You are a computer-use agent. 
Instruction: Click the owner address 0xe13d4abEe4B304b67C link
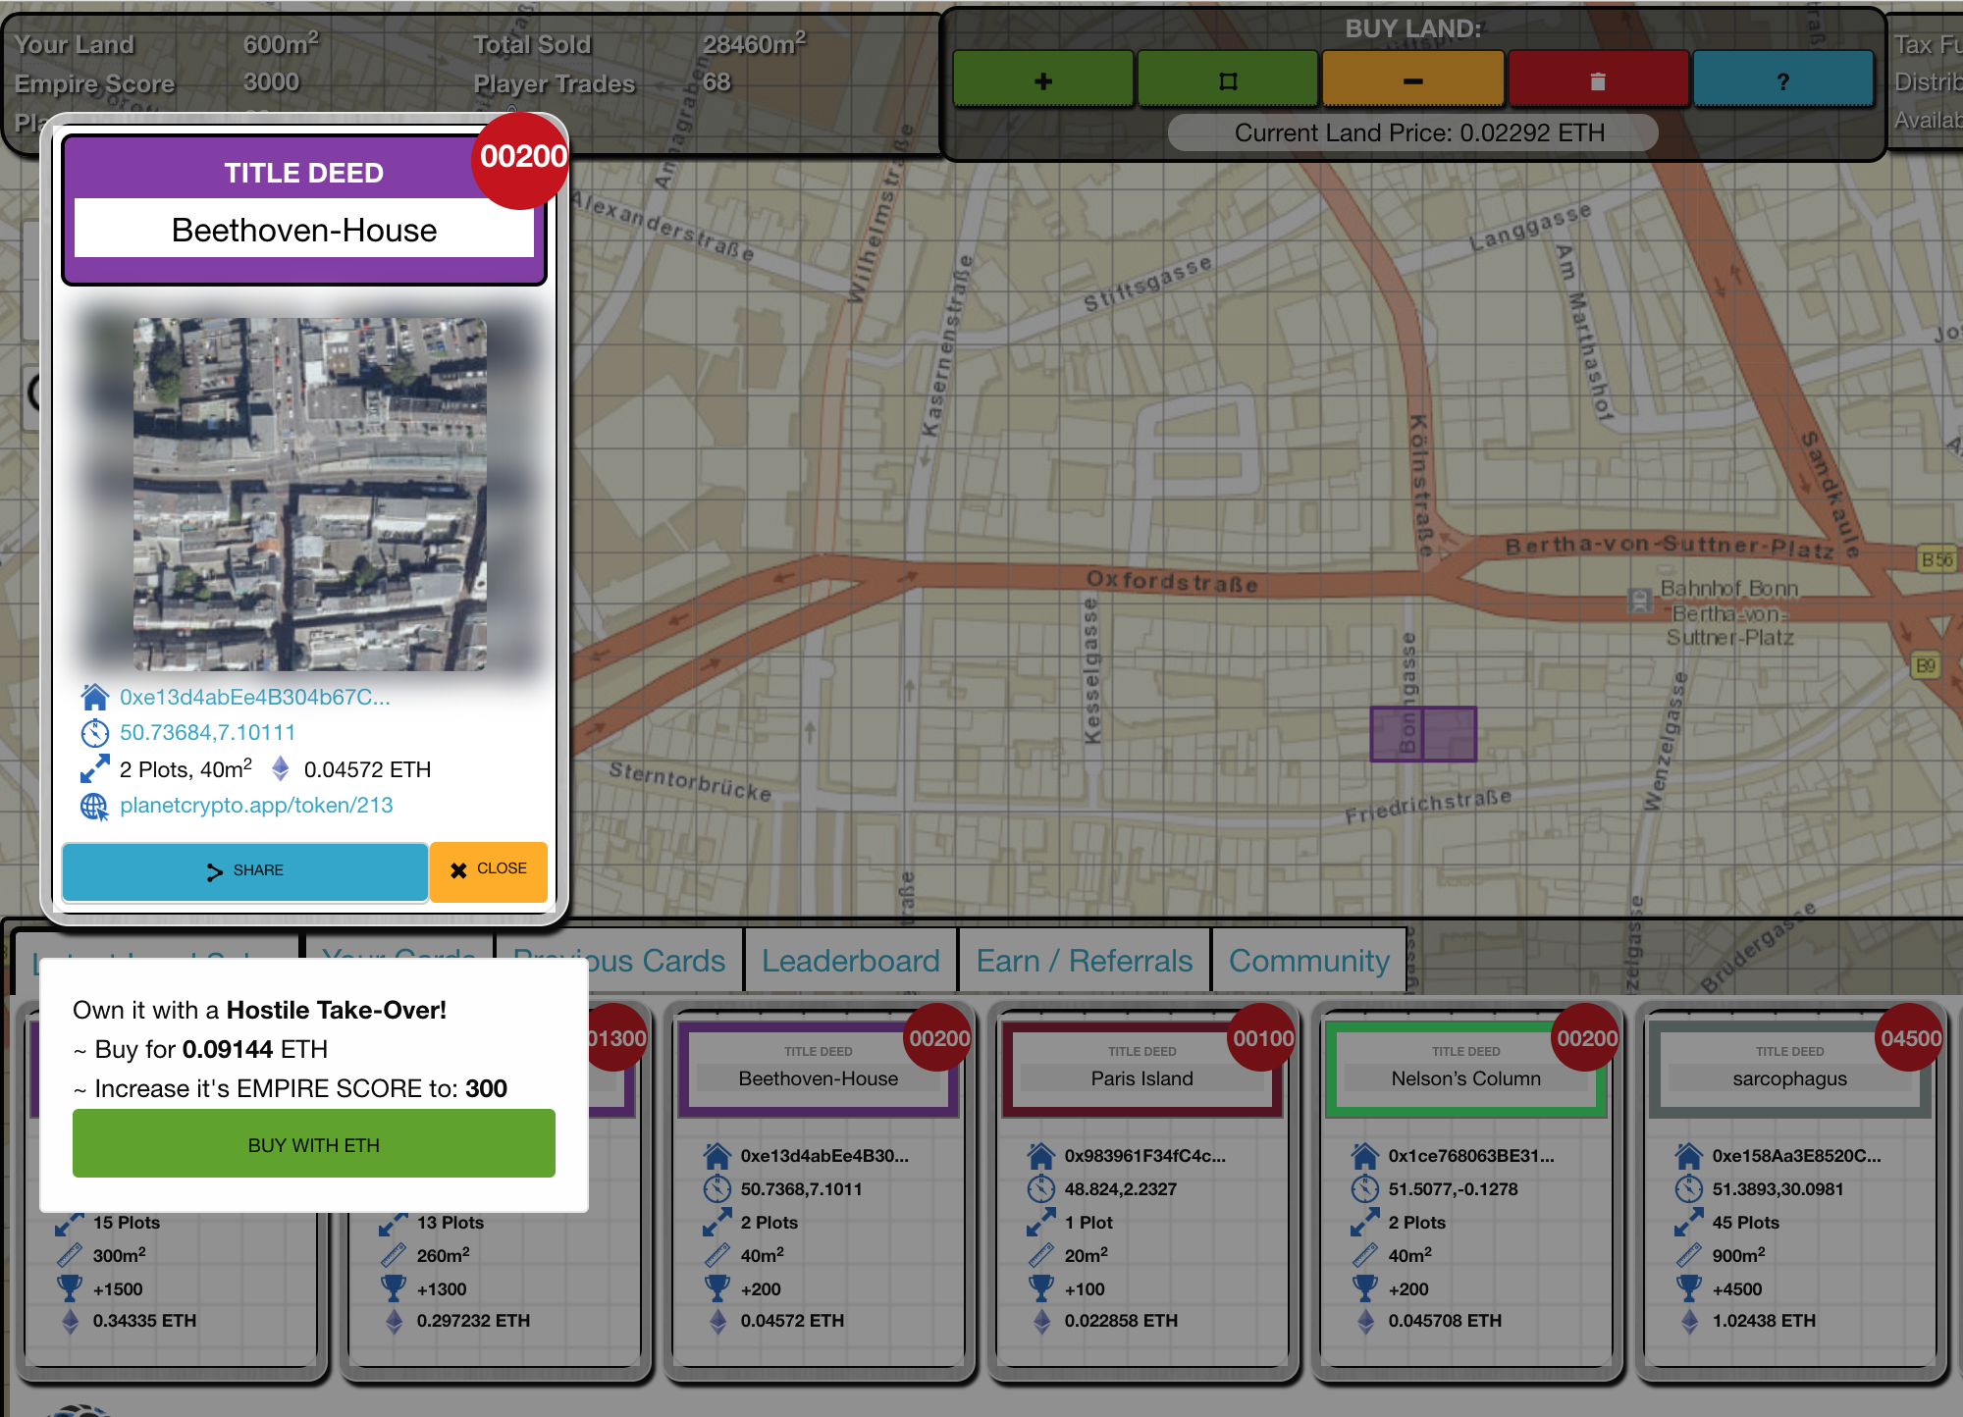pos(254,697)
